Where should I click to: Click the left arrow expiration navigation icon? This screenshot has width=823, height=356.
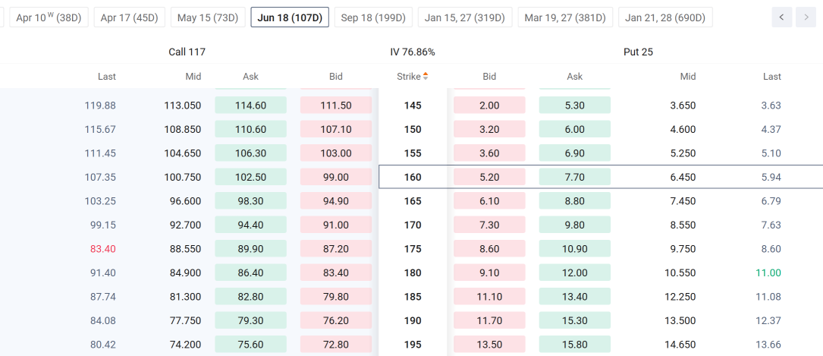(781, 17)
